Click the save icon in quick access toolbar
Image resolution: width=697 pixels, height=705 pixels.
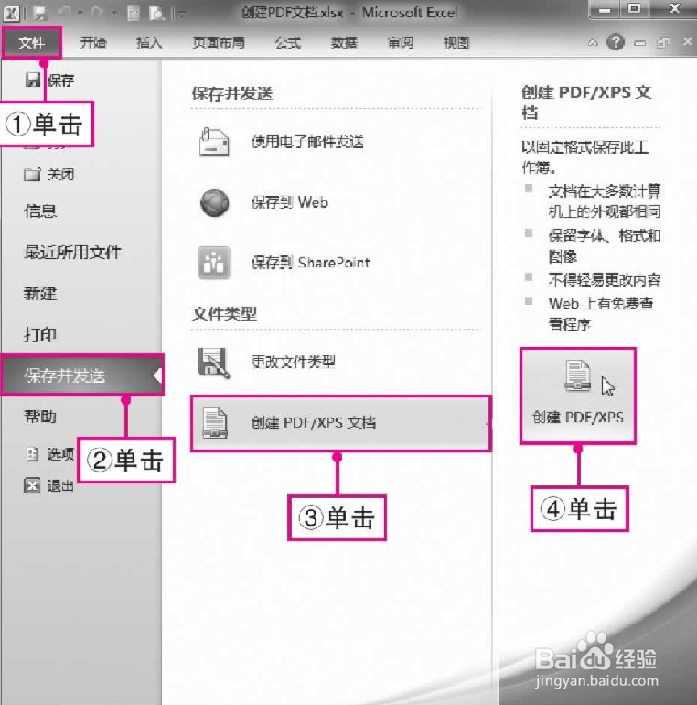(40, 14)
